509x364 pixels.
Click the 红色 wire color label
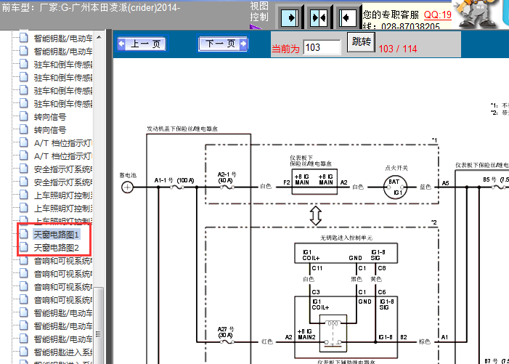266,341
